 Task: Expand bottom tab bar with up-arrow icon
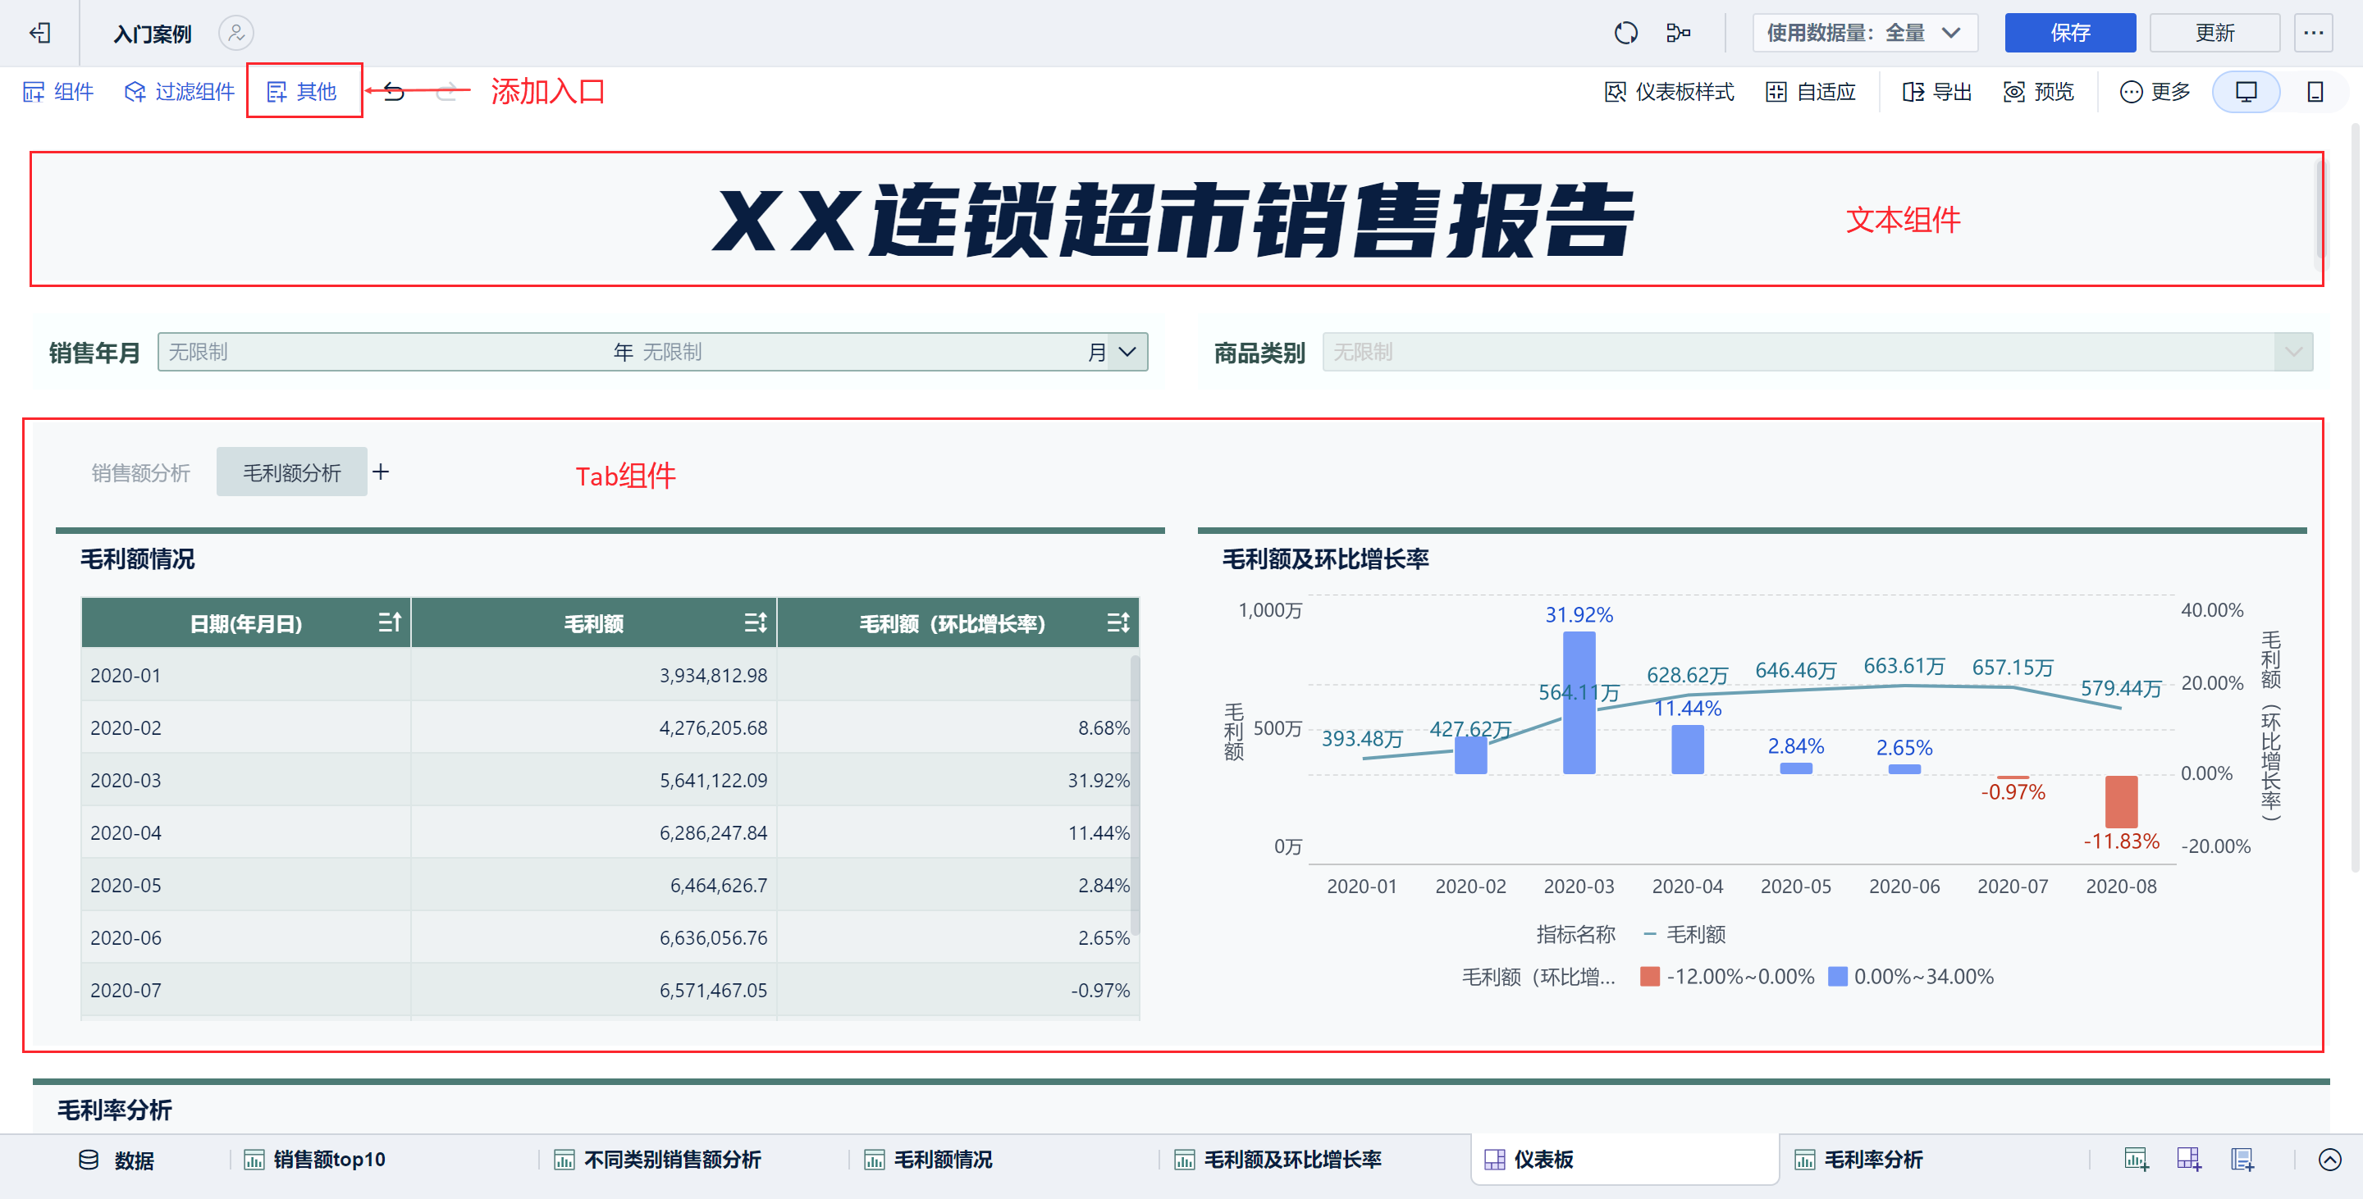(x=2329, y=1160)
